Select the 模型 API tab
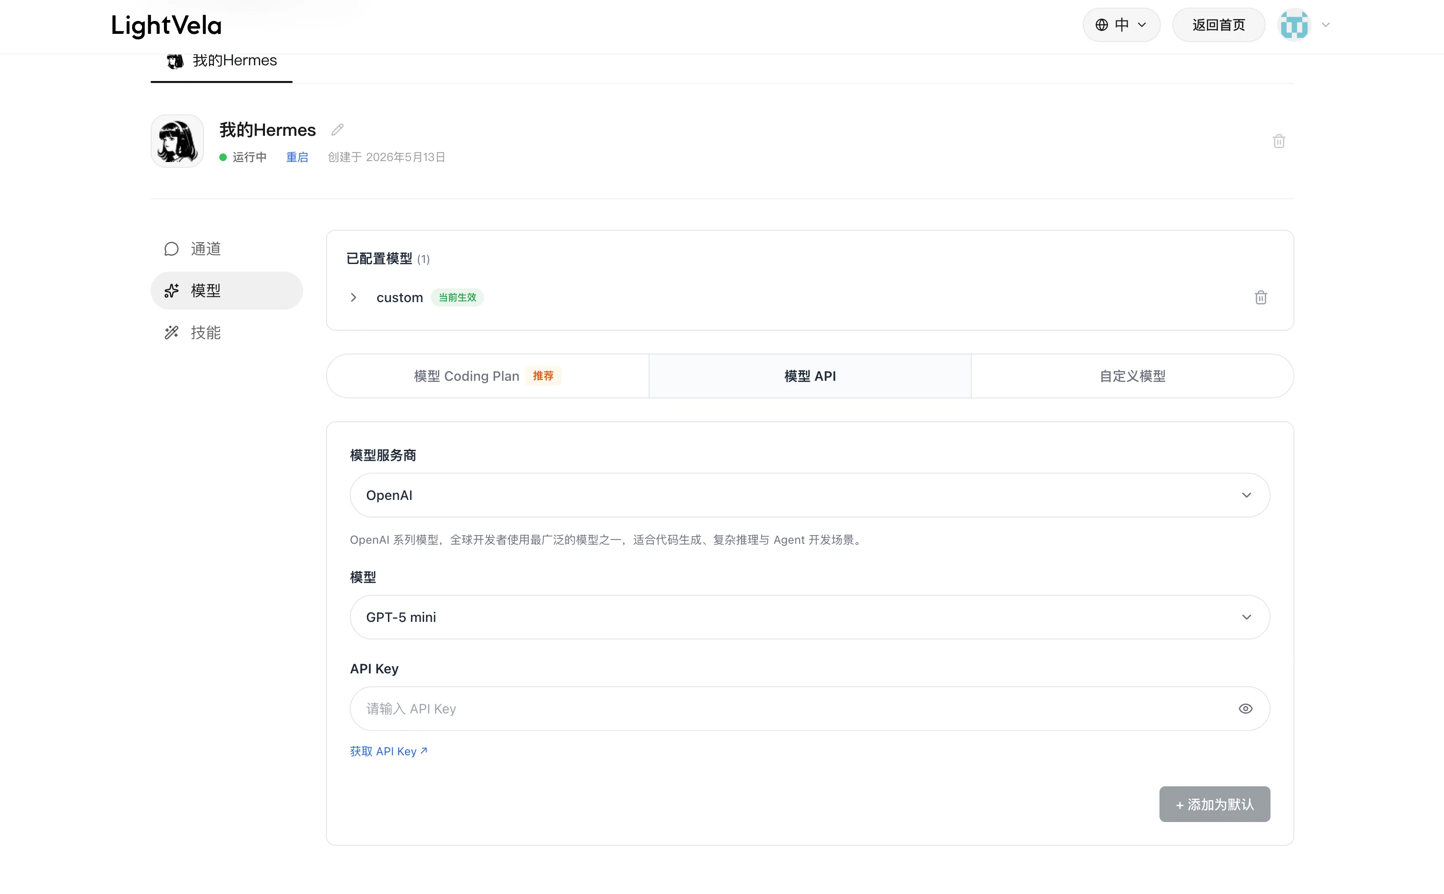 (810, 376)
